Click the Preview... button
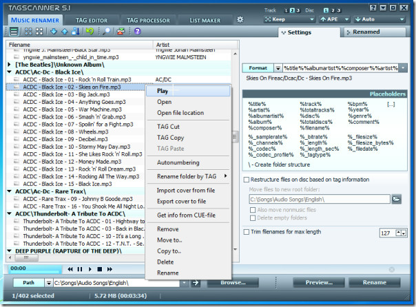This screenshot has width=416, height=307. tap(319, 283)
